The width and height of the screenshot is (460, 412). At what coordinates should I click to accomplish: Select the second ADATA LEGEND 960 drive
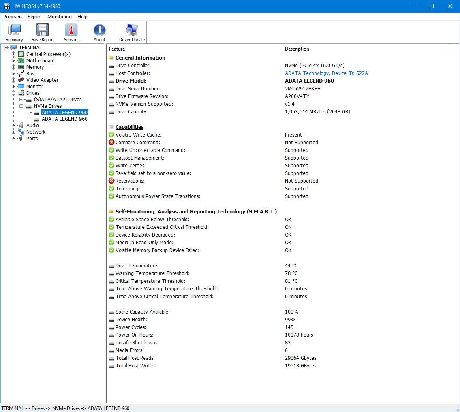(x=64, y=119)
